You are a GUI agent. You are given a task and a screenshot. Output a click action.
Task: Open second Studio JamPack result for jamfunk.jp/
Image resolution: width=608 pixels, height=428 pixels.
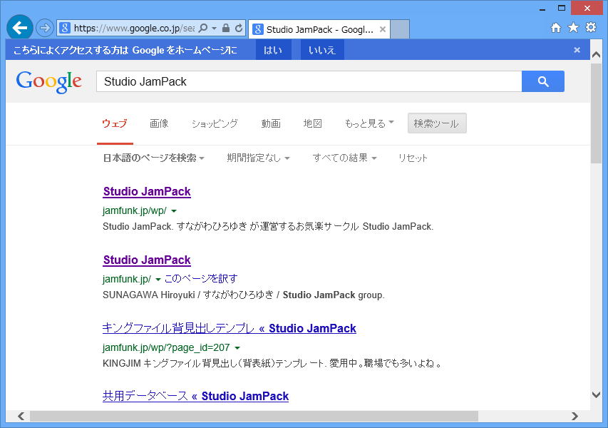click(147, 260)
